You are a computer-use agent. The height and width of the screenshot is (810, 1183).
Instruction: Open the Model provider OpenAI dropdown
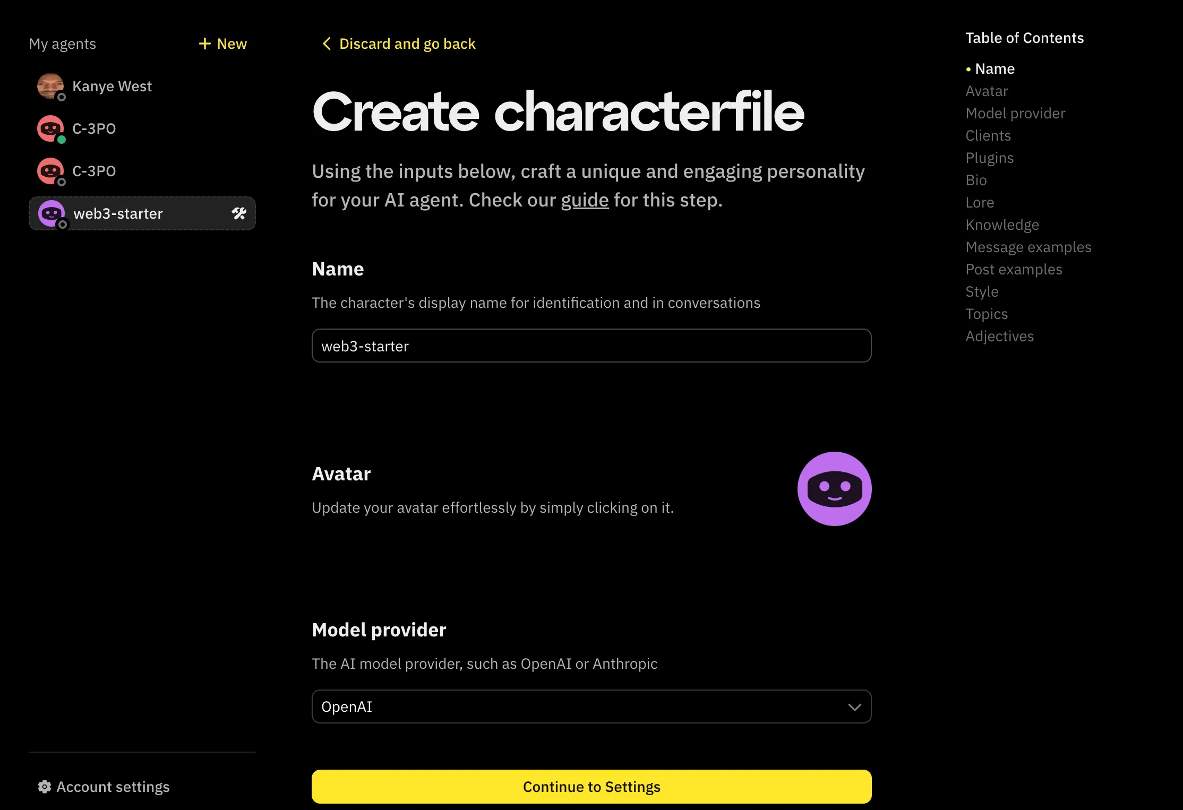point(584,706)
